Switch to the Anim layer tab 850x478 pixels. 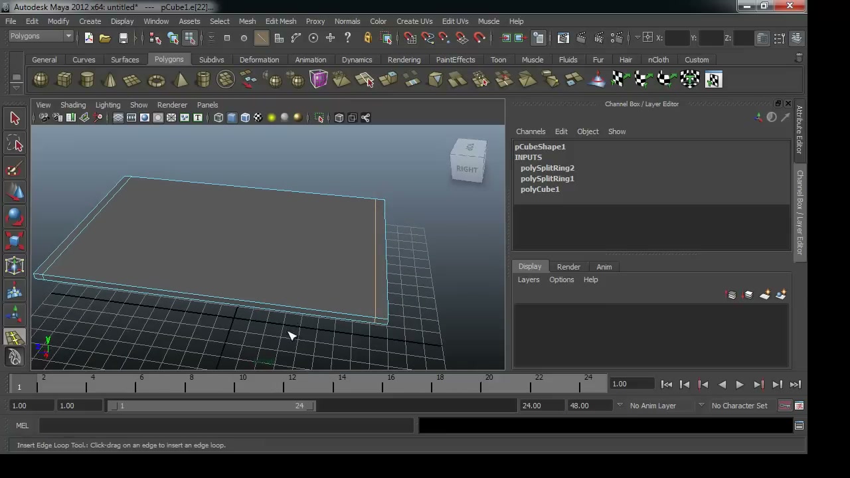point(604,267)
